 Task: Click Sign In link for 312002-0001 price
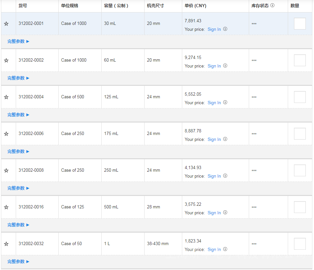[x=214, y=29]
